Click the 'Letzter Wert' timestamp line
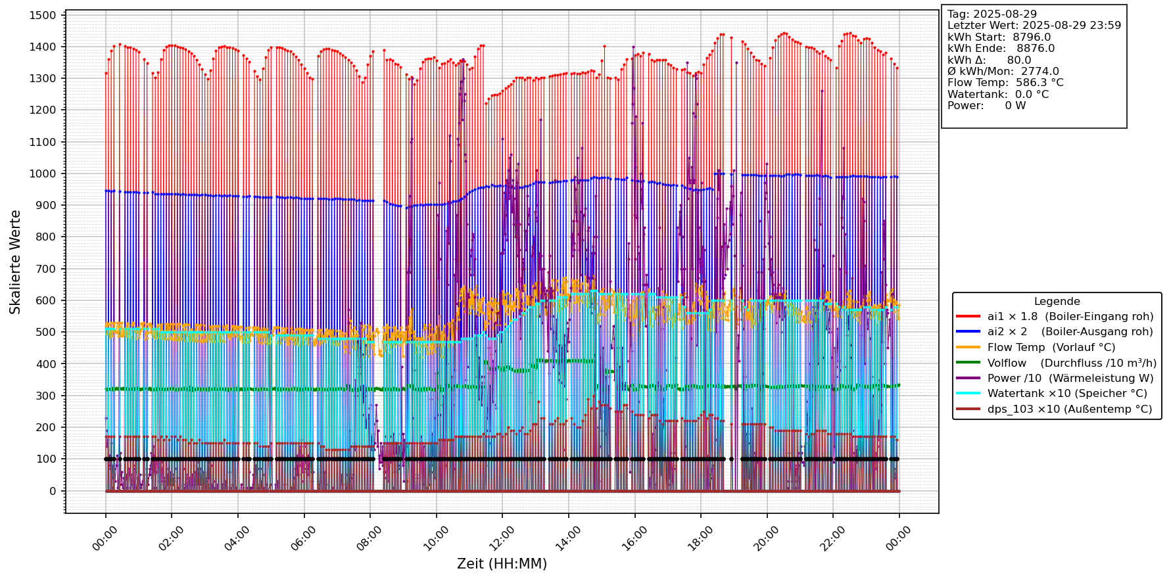 (x=1034, y=26)
